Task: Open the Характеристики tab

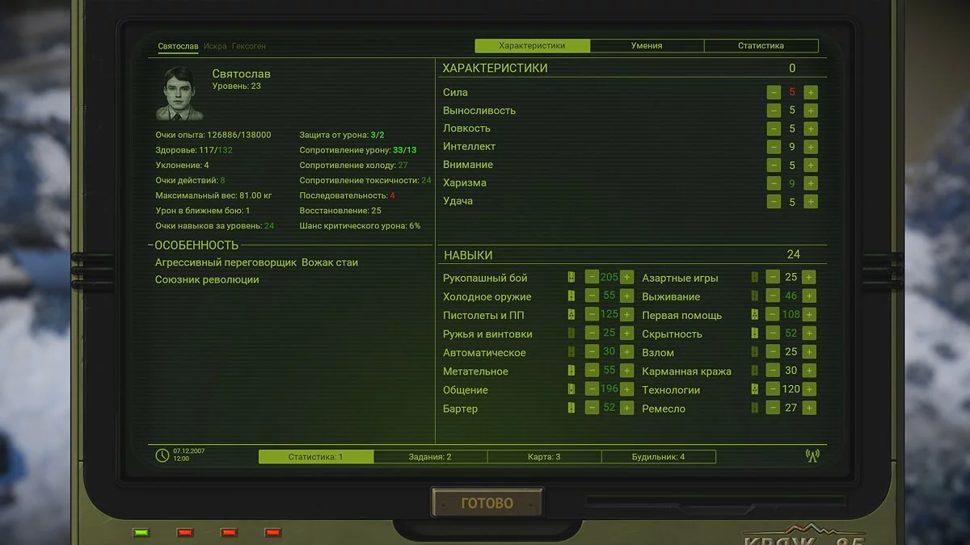Action: pos(532,46)
